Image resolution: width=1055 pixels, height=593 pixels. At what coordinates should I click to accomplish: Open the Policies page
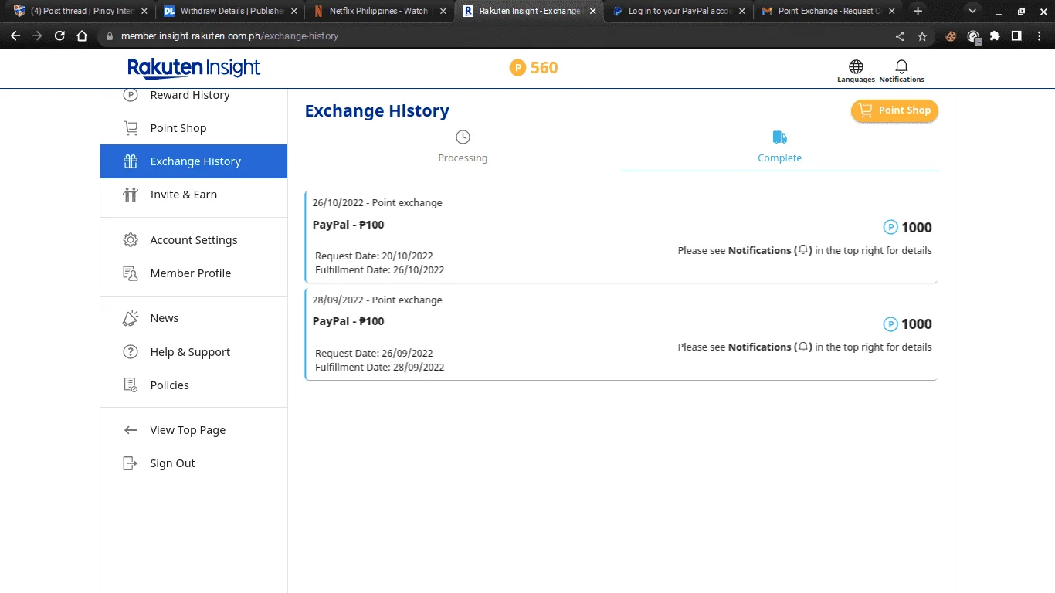[193, 385]
